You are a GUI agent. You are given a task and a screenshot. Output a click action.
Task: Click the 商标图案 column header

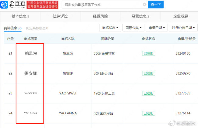31,39
